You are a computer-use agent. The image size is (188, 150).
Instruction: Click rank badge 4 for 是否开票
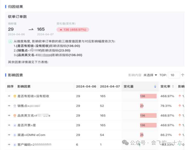coord(15,125)
